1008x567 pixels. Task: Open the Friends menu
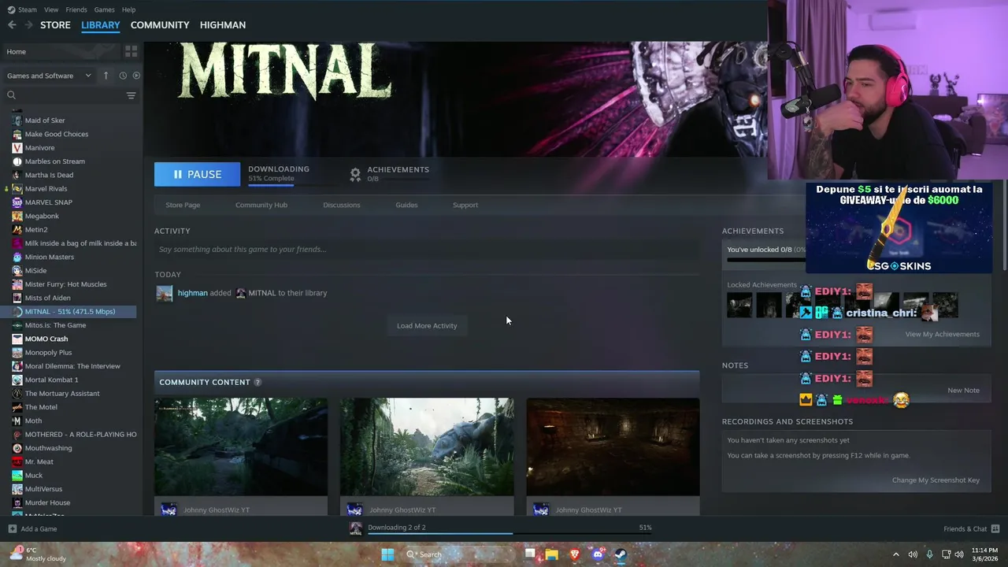coord(76,9)
